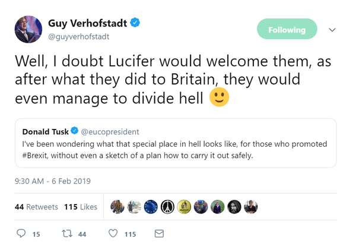Open the 115 Likes list

(80, 207)
